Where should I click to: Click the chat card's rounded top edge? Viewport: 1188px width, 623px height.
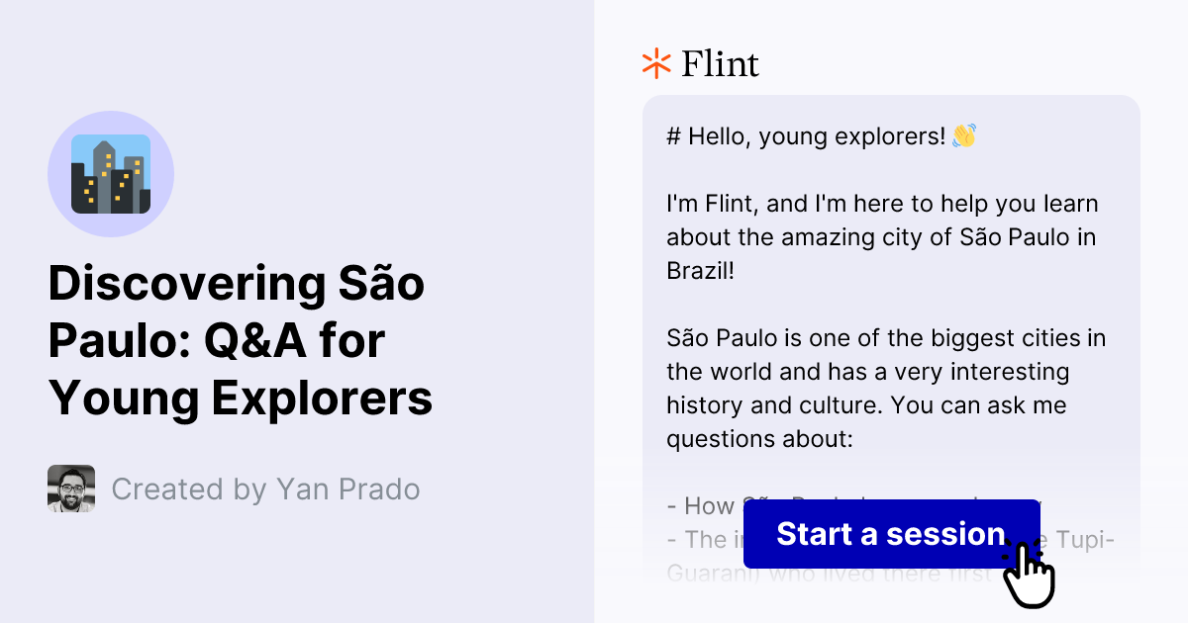[x=891, y=96]
